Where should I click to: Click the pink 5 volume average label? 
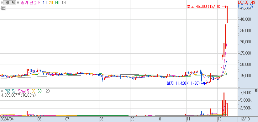tap(28, 91)
